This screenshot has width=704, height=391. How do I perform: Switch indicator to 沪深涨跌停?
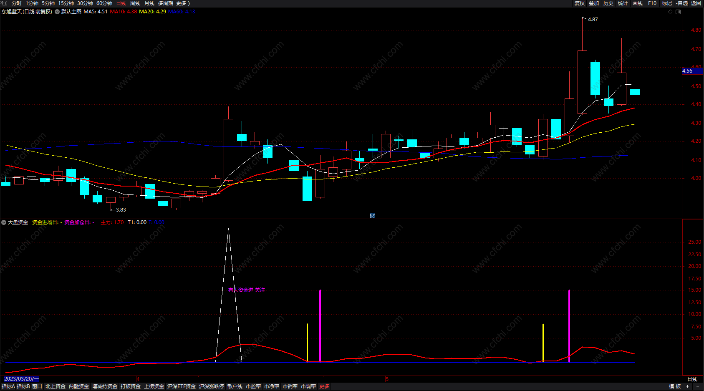click(x=212, y=386)
